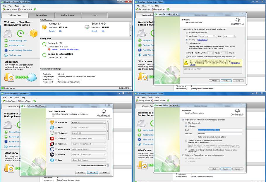
Task: Enable Stop the plan if it runs for
Action: pyautogui.click(x=187, y=53)
